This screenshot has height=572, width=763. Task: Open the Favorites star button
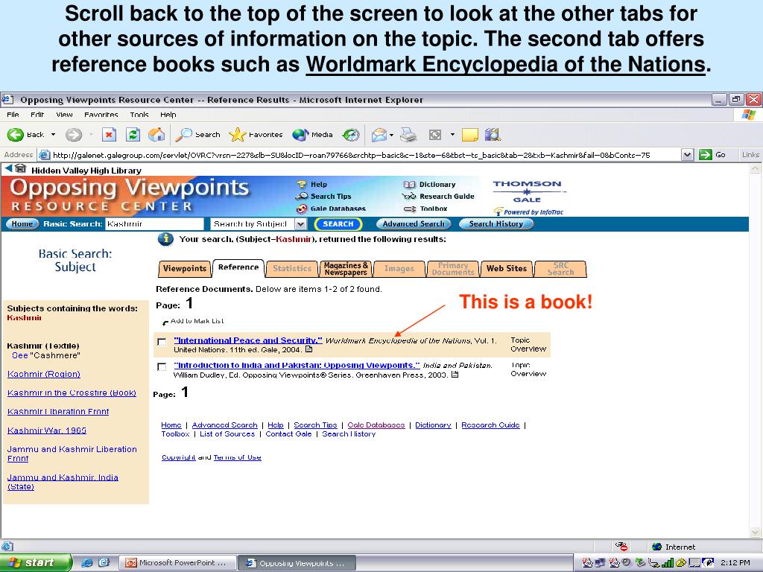pos(256,135)
